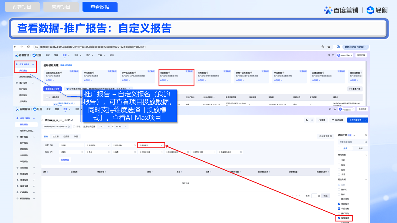Screen dimensions: 397x223
Task: Open the 项目数据 panel title dropdown
Action: tap(355, 135)
